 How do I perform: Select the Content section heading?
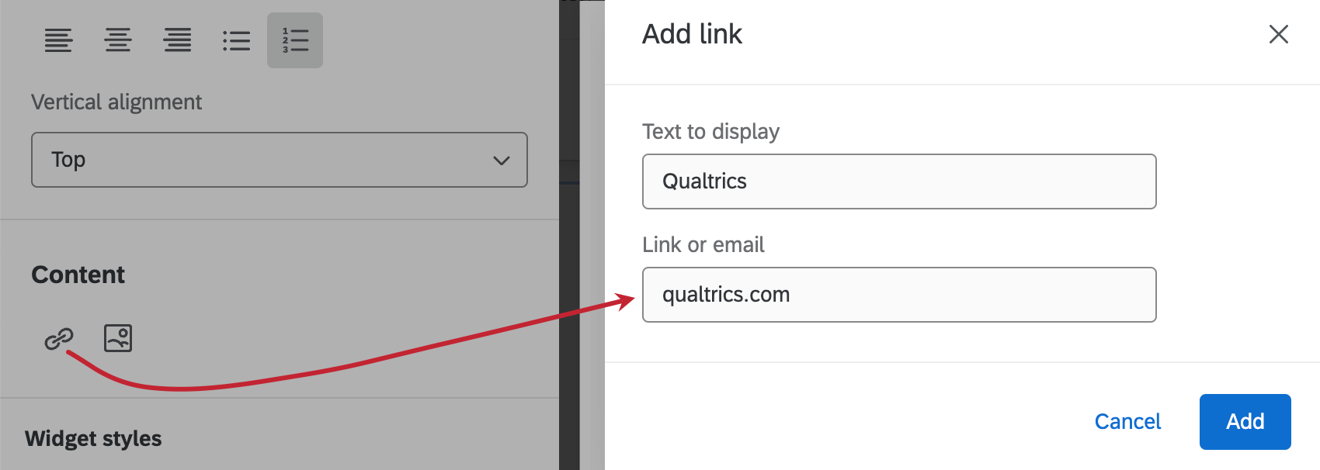pyautogui.click(x=78, y=275)
